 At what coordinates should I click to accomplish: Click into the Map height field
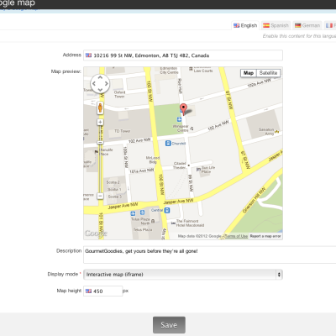coord(103,291)
